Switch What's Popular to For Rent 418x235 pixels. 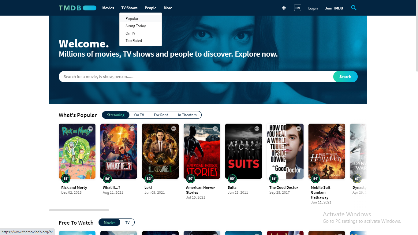pyautogui.click(x=161, y=115)
